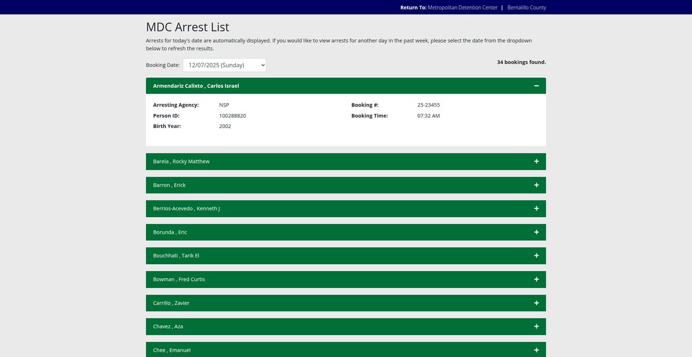
Task: Open the Metropolitan Detention Center link
Action: pos(462,7)
